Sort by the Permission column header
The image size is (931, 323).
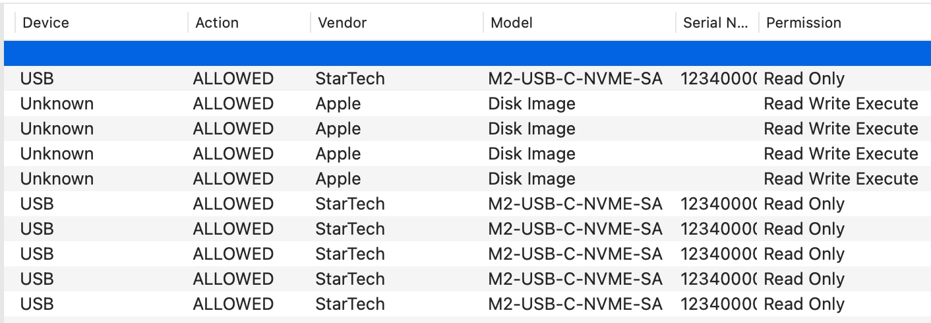point(845,22)
